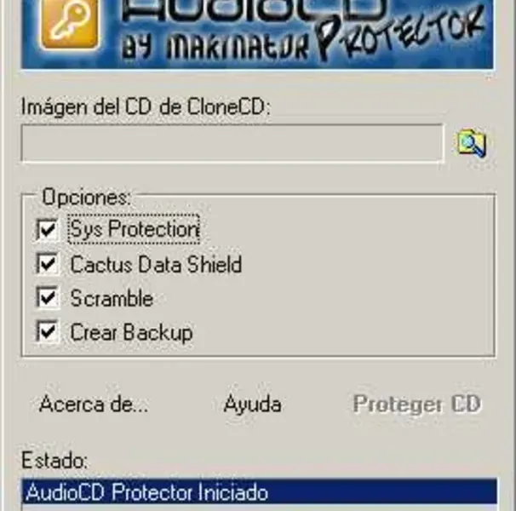Disable the Scramble checkbox
The width and height of the screenshot is (516, 511).
click(47, 297)
